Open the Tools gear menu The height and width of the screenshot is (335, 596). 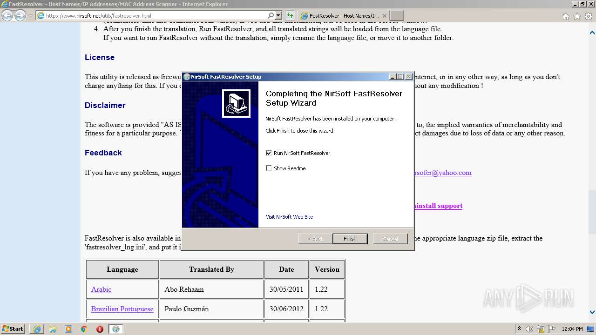[589, 16]
